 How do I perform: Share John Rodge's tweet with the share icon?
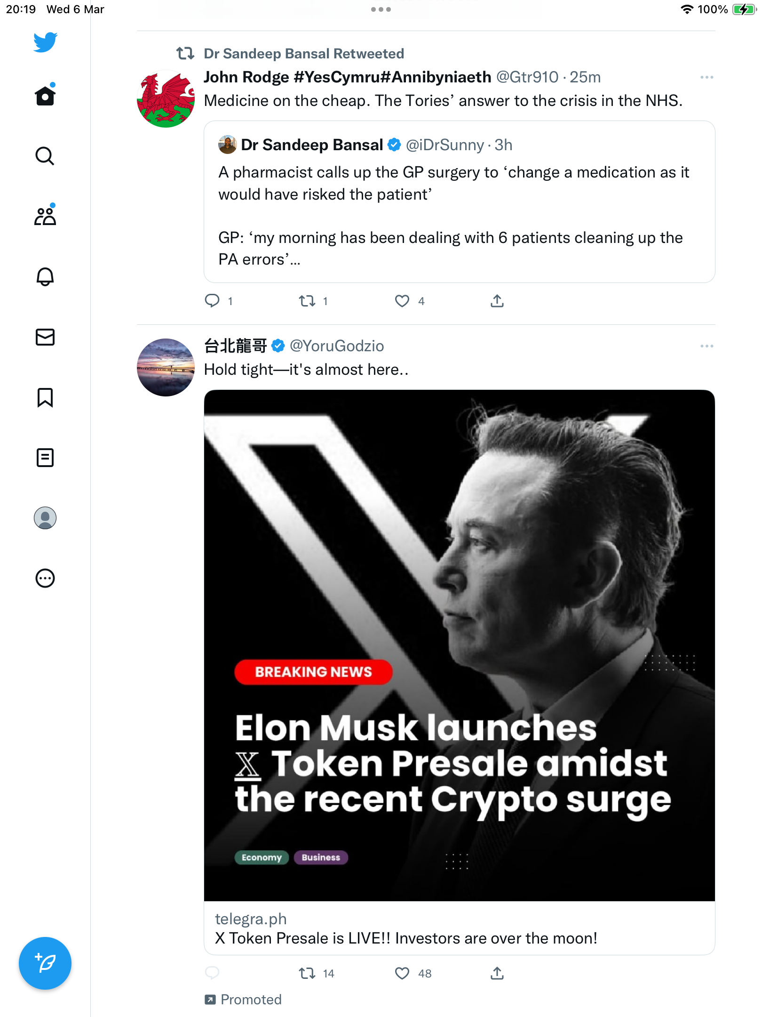pyautogui.click(x=497, y=301)
